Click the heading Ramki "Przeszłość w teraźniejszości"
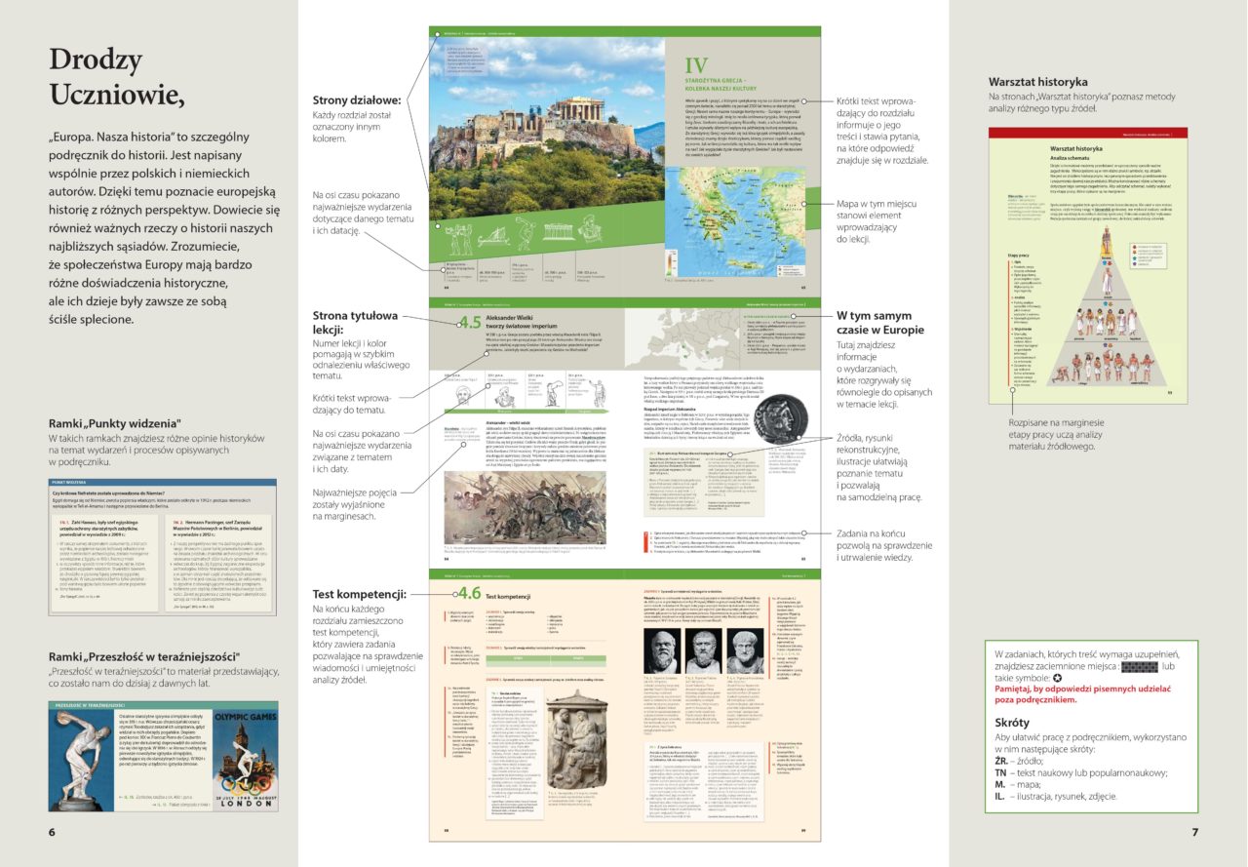This screenshot has width=1248, height=867. coord(143,656)
